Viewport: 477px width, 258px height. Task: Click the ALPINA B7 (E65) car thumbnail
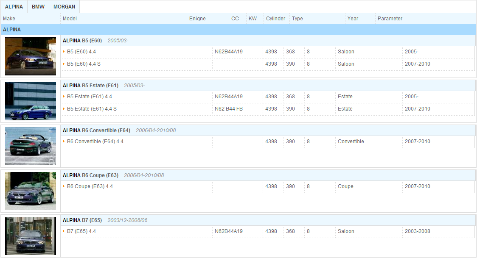31,236
